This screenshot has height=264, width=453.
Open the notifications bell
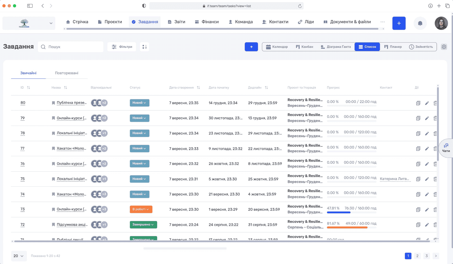pos(420,23)
